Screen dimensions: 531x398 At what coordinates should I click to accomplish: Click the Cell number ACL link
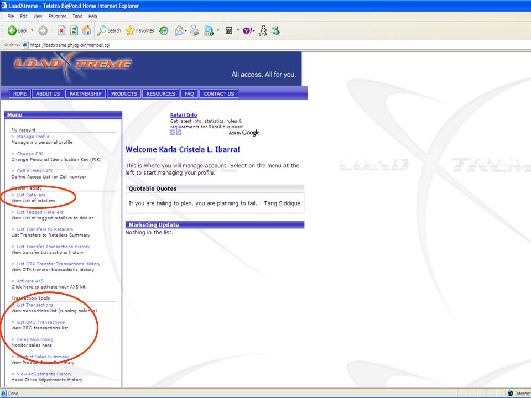[35, 171]
